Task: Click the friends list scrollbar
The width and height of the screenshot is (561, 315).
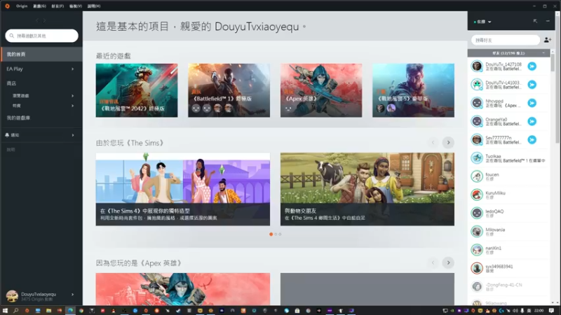Action: coord(553,62)
